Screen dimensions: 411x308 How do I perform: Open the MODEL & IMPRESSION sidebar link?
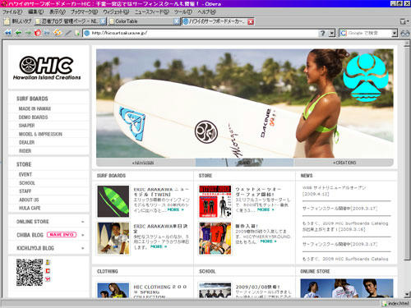pos(40,134)
